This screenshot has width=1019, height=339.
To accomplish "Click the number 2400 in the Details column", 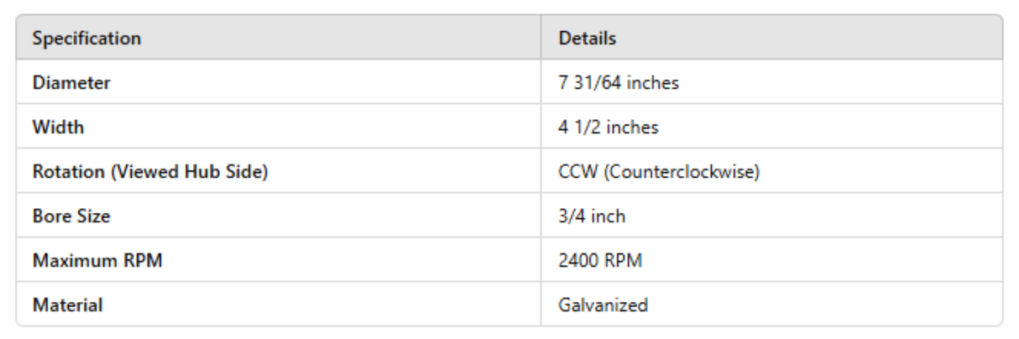I will coord(579,261).
